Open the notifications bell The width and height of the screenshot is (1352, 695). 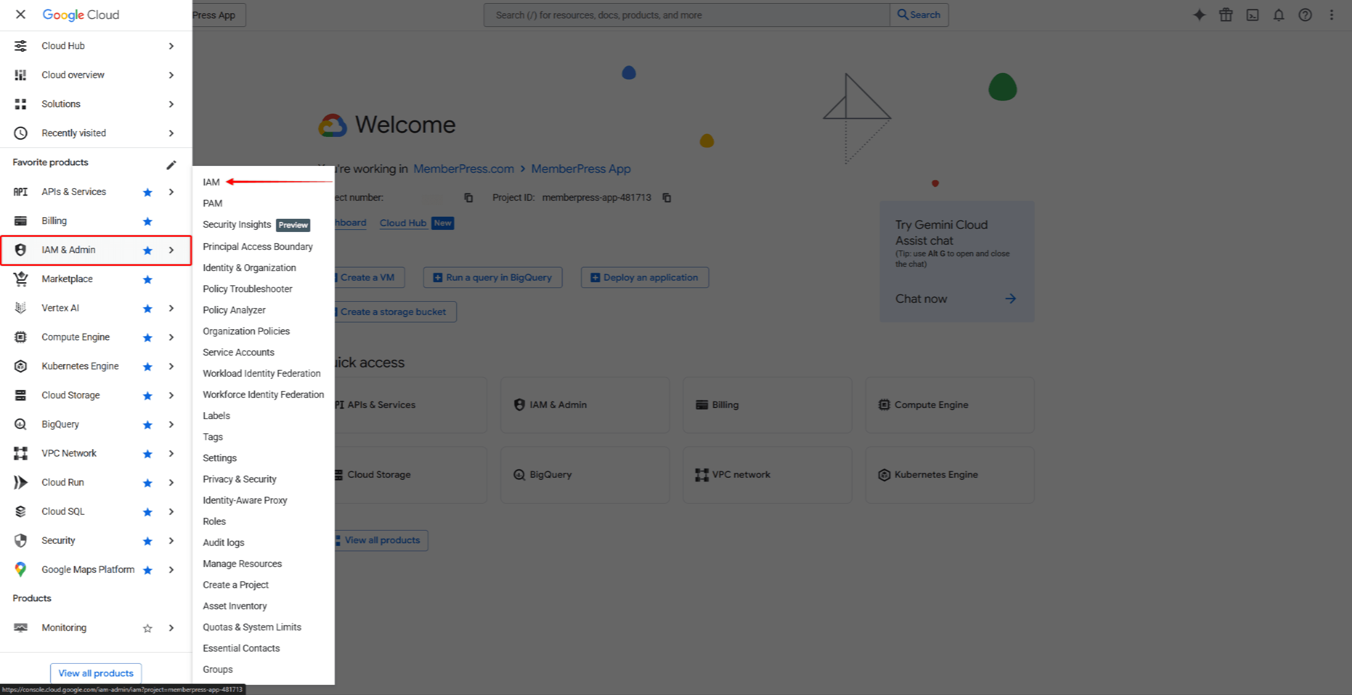click(1279, 15)
